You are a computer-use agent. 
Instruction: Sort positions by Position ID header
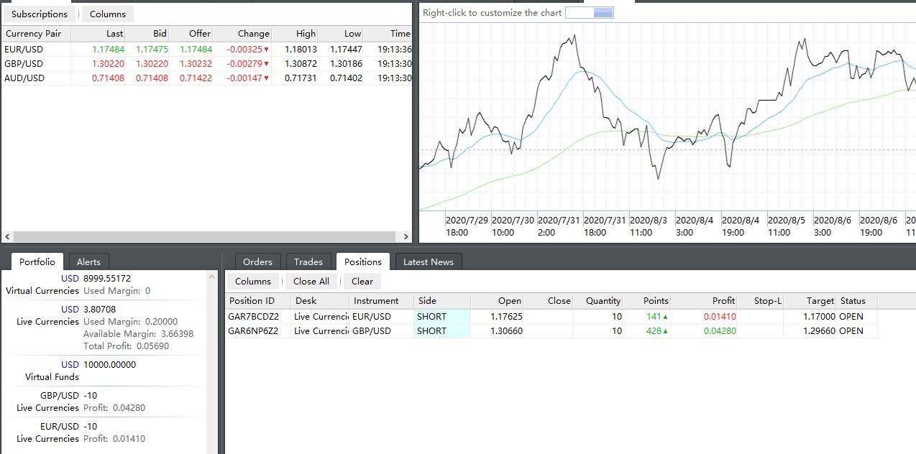click(258, 301)
